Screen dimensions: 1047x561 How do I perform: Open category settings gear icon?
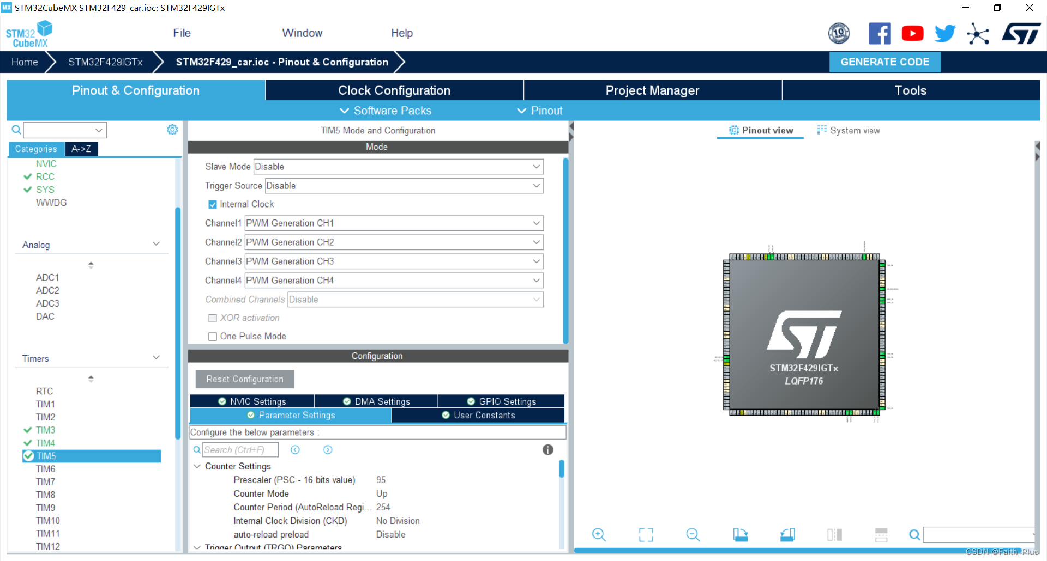point(172,130)
